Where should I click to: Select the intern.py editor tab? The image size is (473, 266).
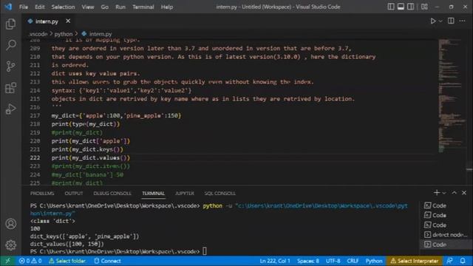click(x=47, y=21)
